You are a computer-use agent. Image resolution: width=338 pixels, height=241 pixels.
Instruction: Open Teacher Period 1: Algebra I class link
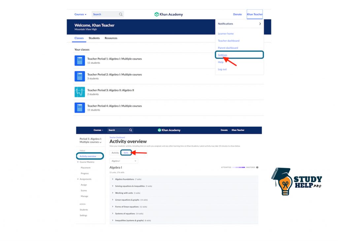point(115,59)
